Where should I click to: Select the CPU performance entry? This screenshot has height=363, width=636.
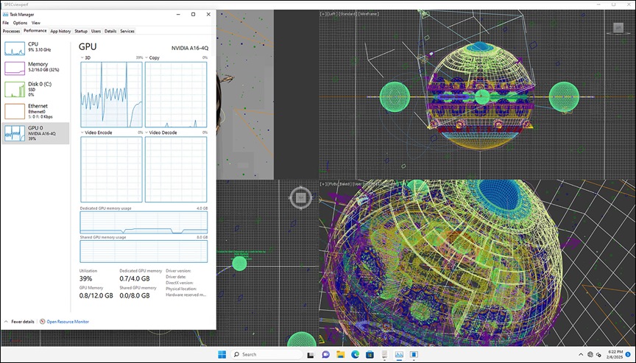coord(35,48)
